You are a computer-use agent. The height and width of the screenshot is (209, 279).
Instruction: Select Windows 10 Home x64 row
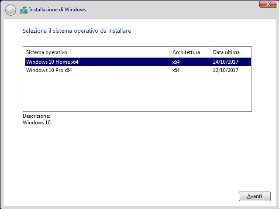(138, 62)
